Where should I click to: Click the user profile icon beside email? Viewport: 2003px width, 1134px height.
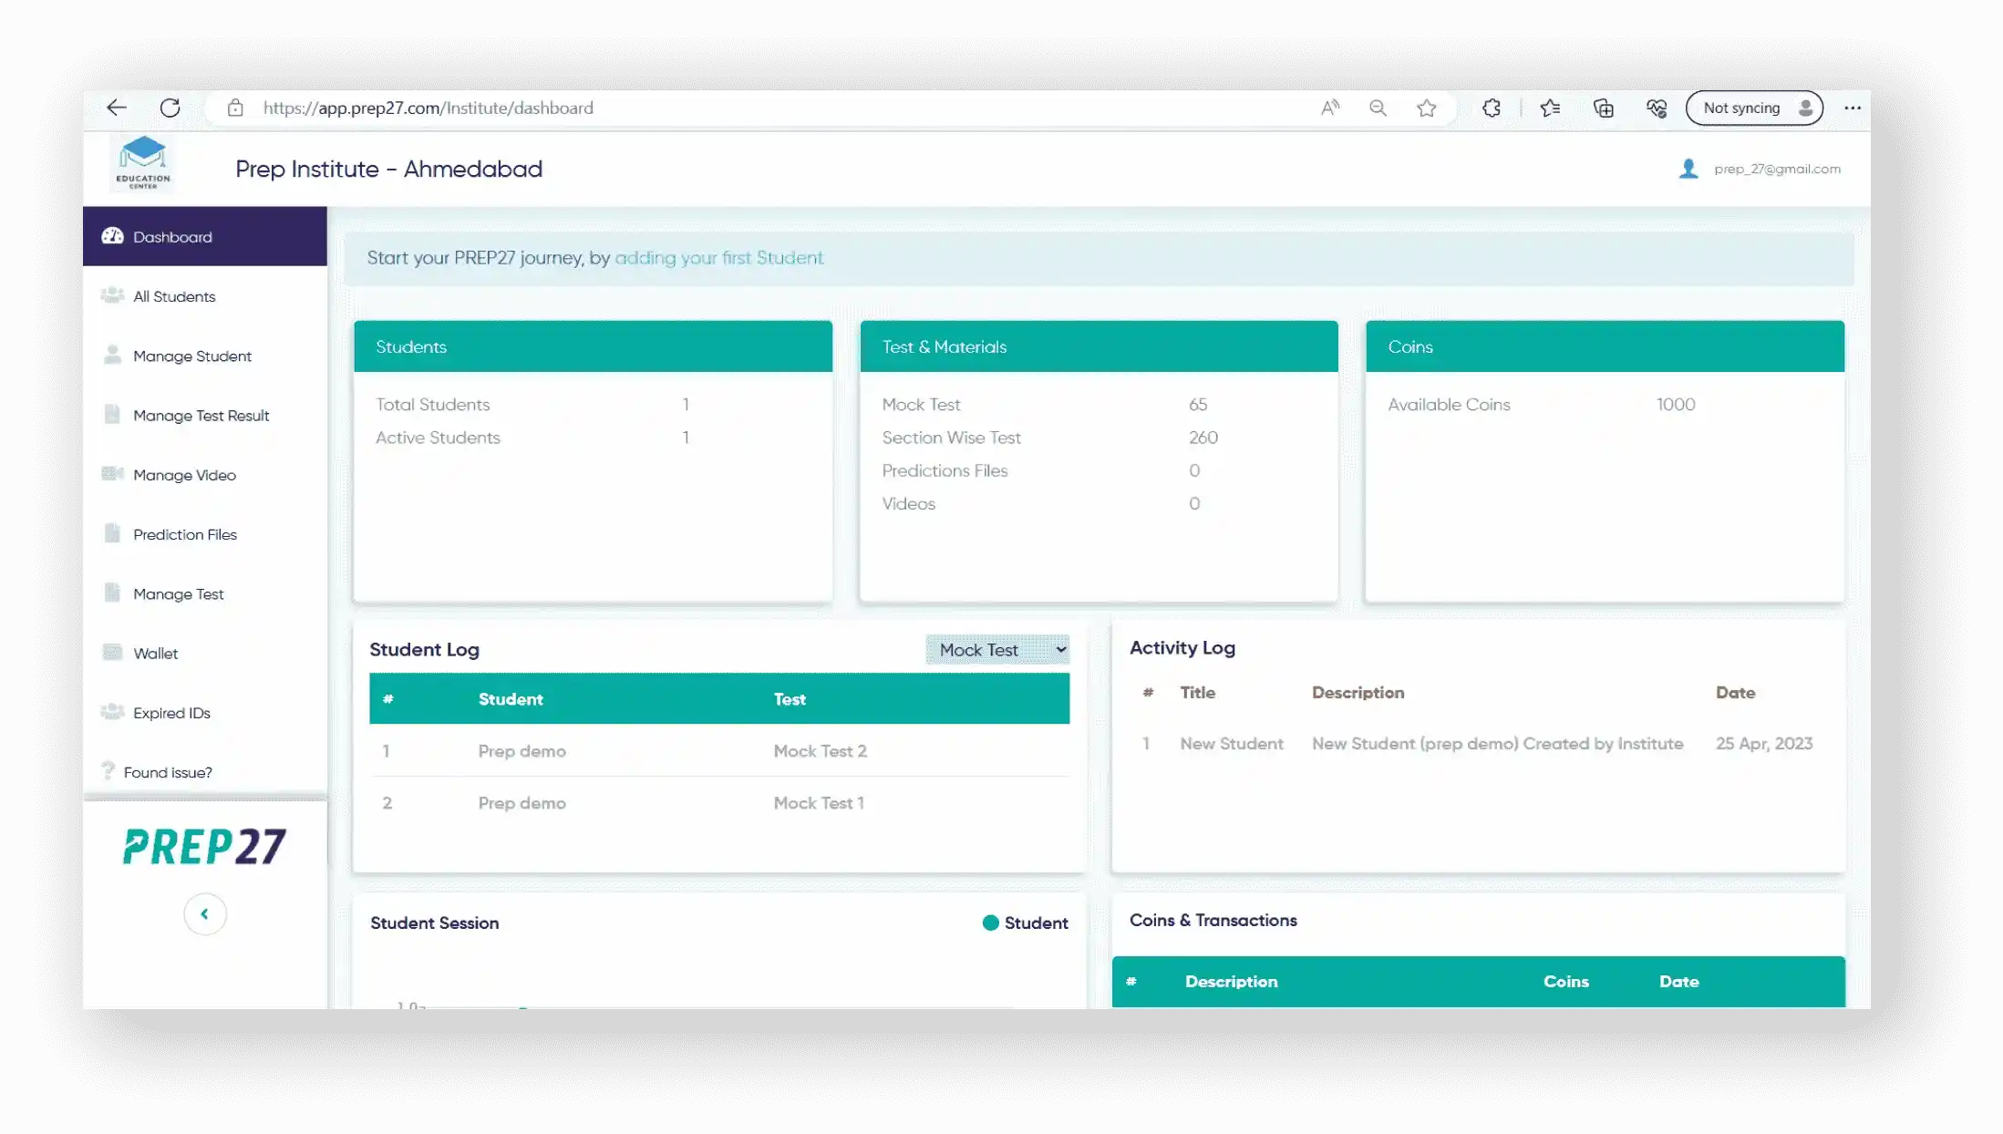coord(1688,169)
